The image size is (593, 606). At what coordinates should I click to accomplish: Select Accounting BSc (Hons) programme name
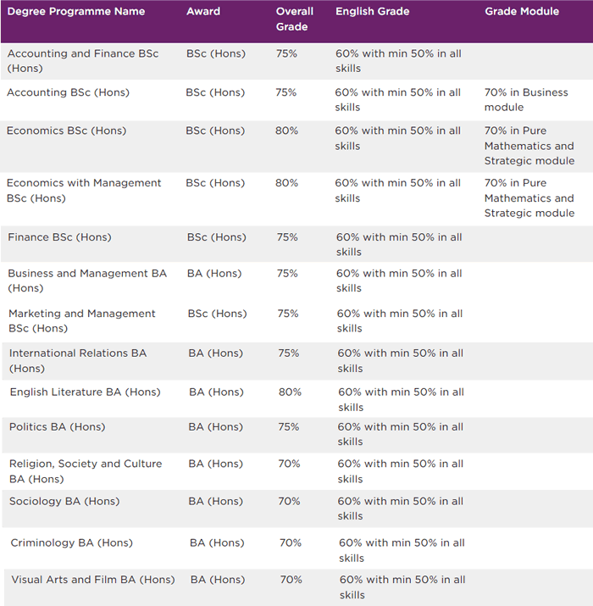[69, 92]
